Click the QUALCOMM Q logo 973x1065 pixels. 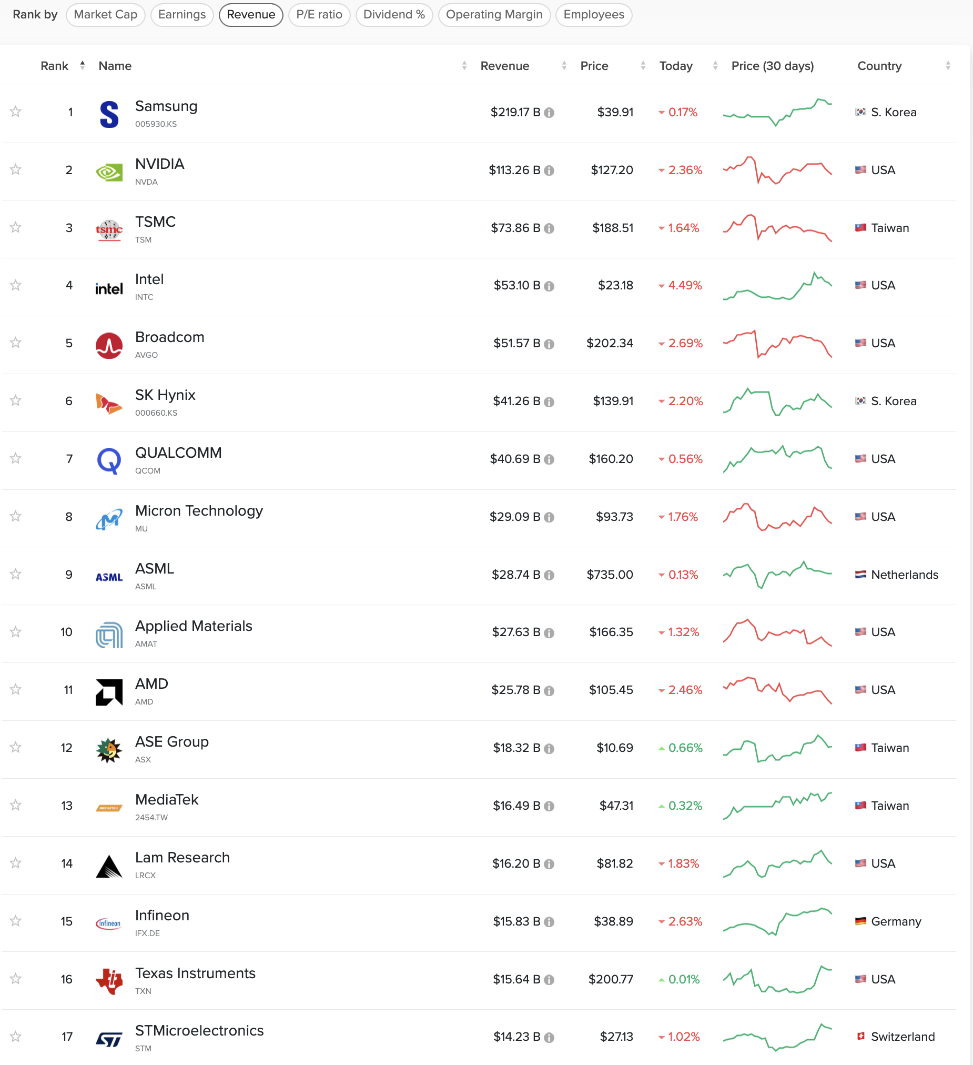point(109,461)
